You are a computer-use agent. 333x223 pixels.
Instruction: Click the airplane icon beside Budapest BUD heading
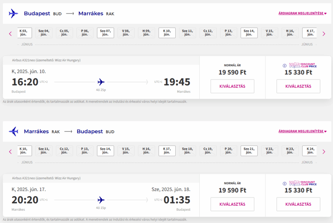point(13,13)
